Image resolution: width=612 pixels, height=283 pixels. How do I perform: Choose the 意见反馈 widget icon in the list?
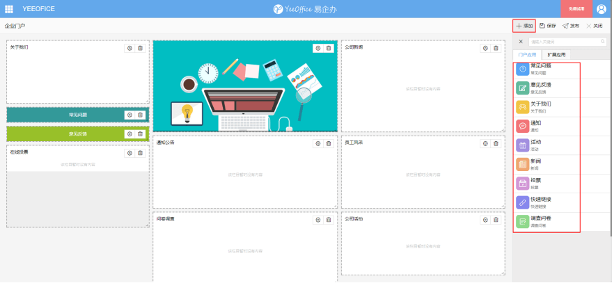[x=522, y=88]
